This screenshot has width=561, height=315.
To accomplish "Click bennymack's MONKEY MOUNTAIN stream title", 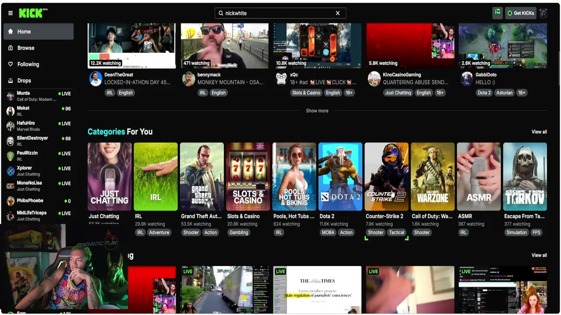I will coord(231,82).
